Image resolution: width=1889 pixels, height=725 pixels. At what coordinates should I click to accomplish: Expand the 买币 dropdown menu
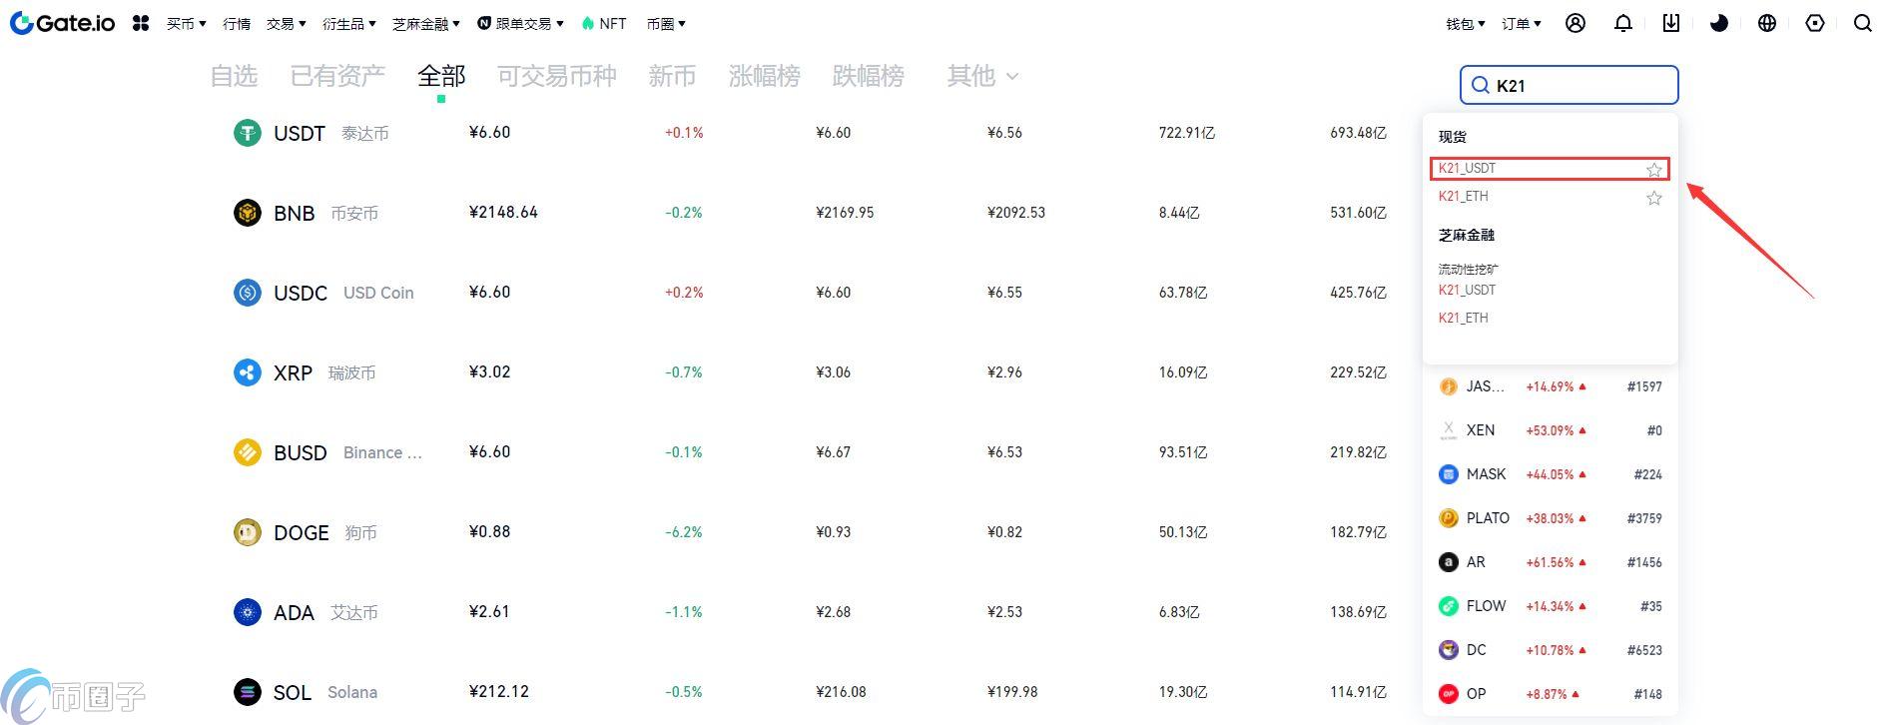(x=186, y=24)
